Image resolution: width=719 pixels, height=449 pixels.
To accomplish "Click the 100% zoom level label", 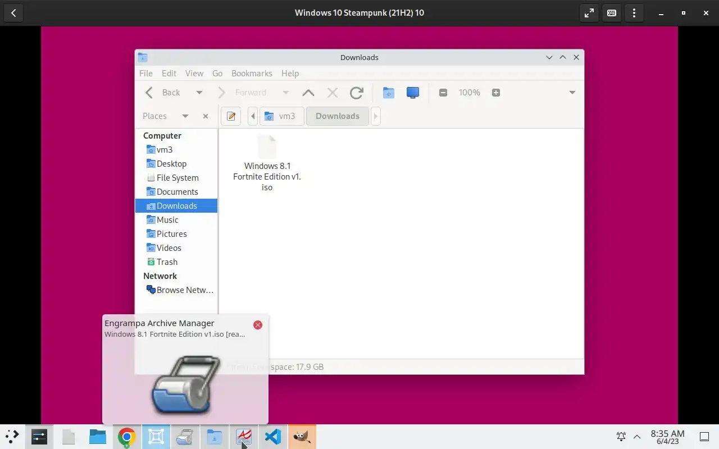I will [470, 93].
